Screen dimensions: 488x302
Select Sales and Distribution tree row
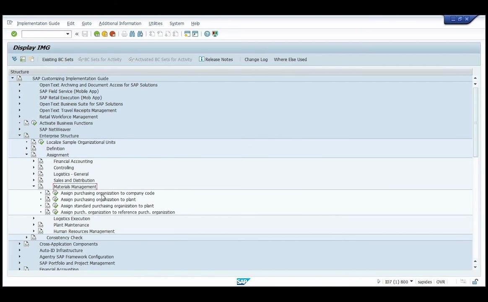[x=74, y=180]
